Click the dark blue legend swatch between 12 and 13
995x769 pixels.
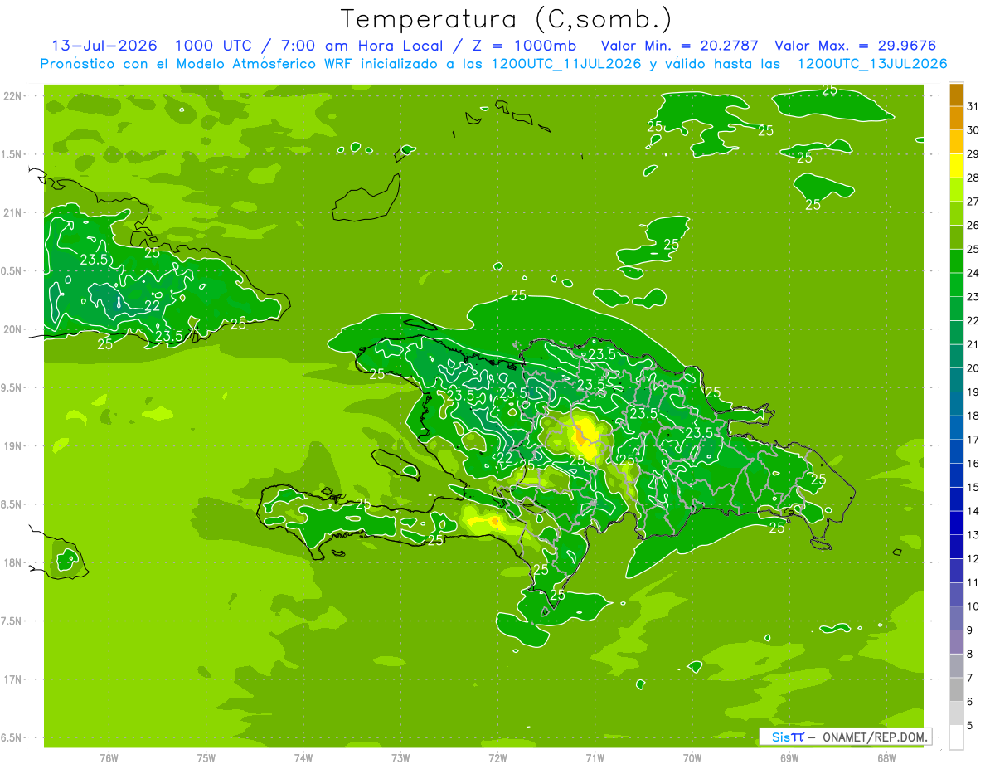click(956, 547)
